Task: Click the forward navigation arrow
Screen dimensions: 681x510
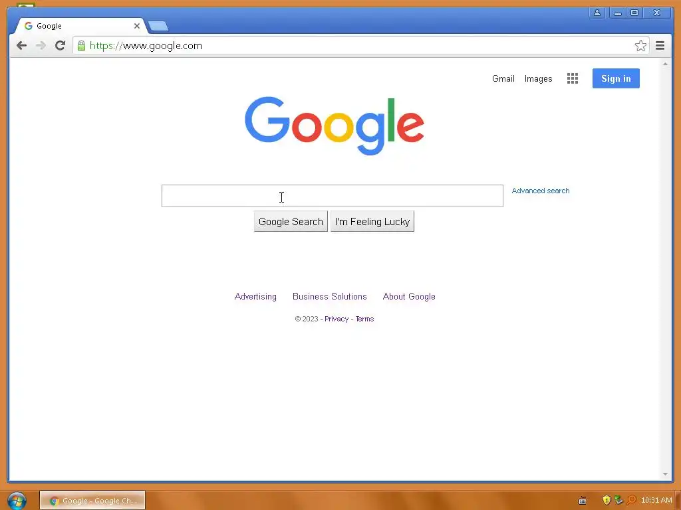Action: click(x=41, y=46)
